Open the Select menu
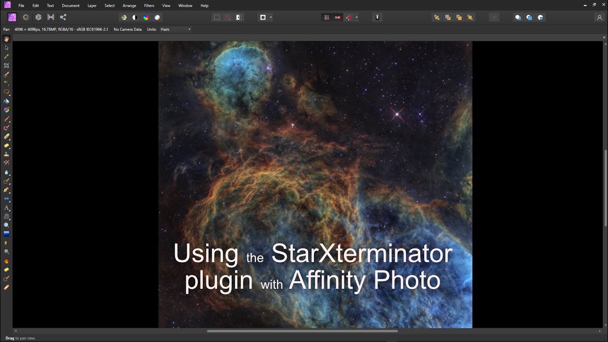 (x=110, y=6)
